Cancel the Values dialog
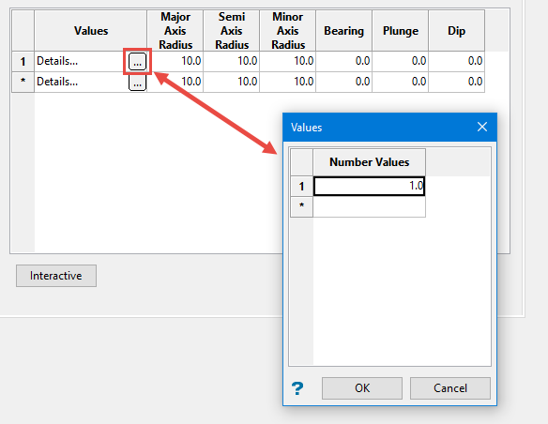The width and height of the screenshot is (548, 424). click(450, 388)
